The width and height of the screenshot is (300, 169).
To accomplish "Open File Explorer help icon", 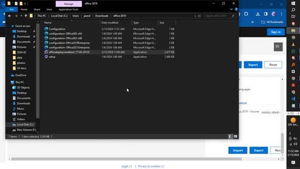I will pyautogui.click(x=236, y=9).
